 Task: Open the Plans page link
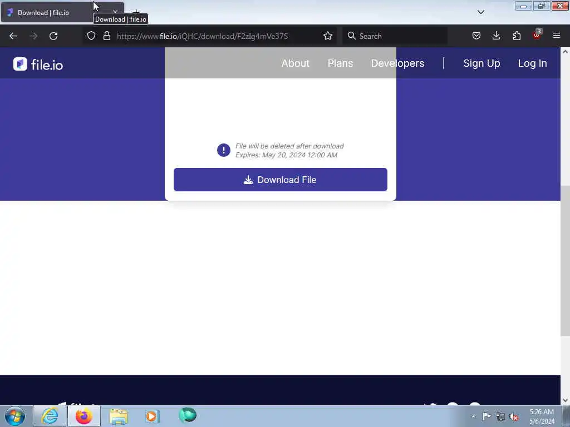pyautogui.click(x=340, y=63)
